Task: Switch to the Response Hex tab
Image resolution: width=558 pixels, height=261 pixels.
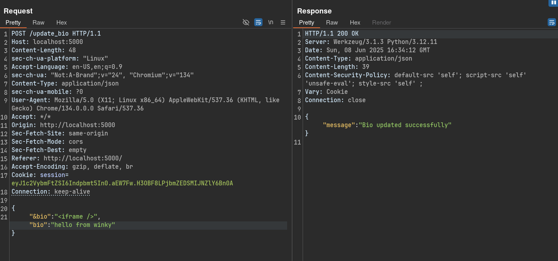Action: pos(355,23)
